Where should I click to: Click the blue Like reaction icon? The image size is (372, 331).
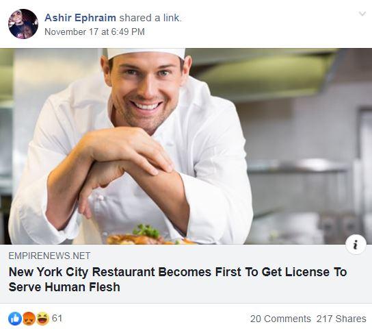tap(15, 319)
